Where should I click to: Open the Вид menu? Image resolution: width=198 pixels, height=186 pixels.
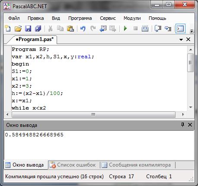(56, 18)
